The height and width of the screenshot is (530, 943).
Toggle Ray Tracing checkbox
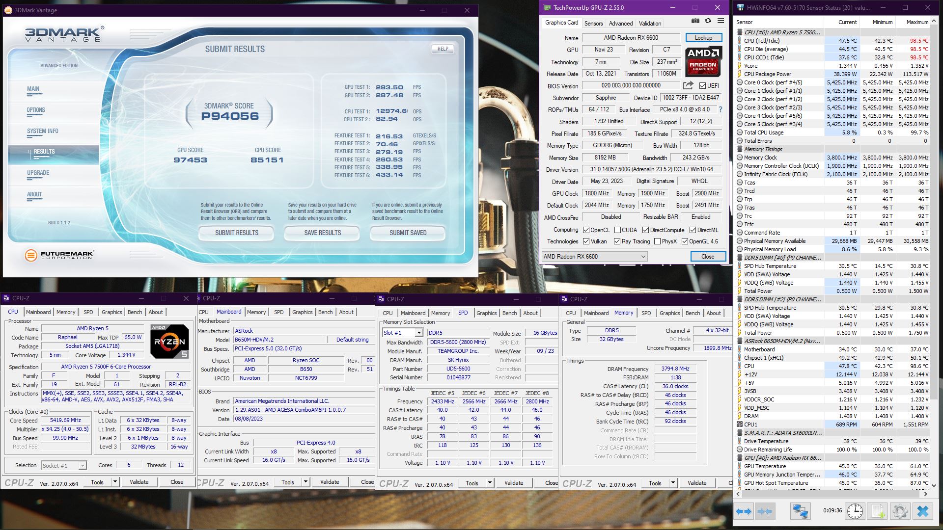617,241
